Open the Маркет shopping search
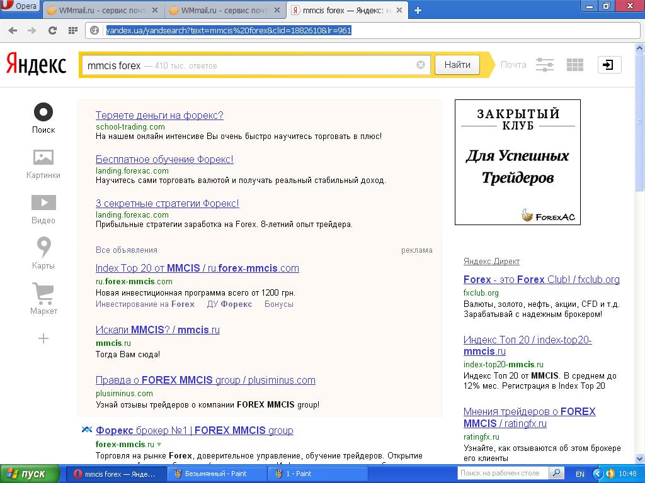 (x=43, y=299)
